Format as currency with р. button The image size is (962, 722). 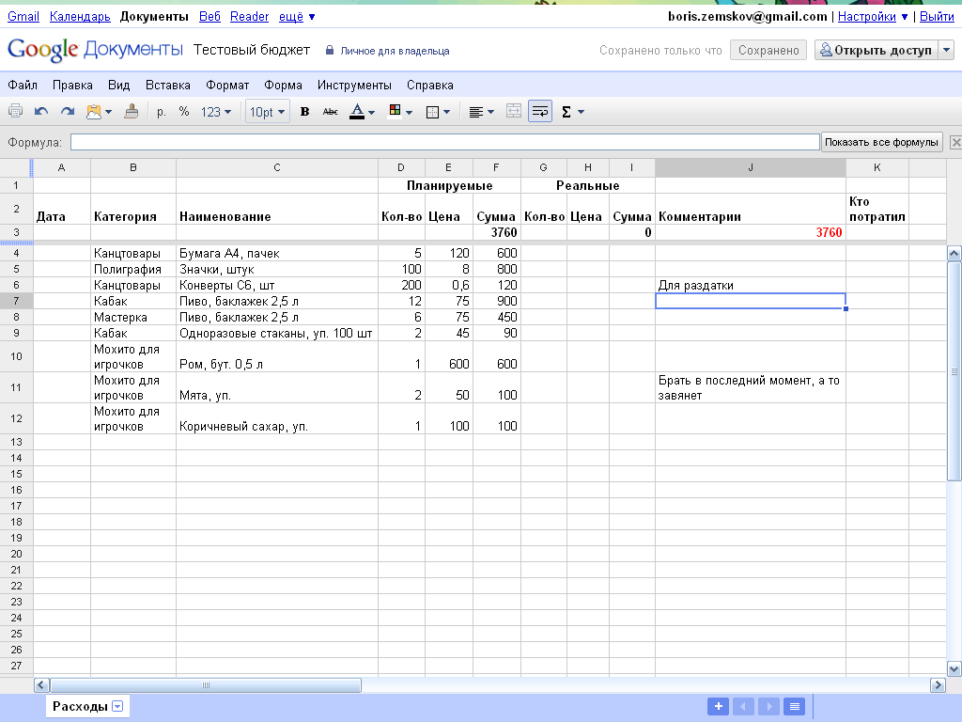click(x=162, y=112)
